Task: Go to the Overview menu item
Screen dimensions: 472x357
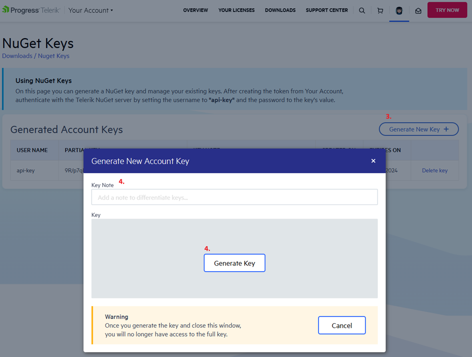Action: (x=195, y=10)
